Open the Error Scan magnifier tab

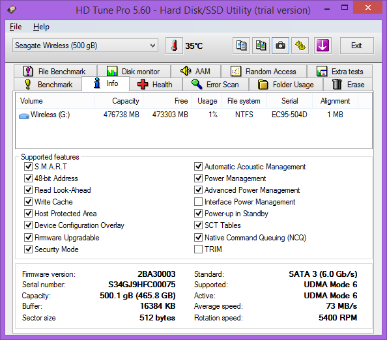click(216, 85)
